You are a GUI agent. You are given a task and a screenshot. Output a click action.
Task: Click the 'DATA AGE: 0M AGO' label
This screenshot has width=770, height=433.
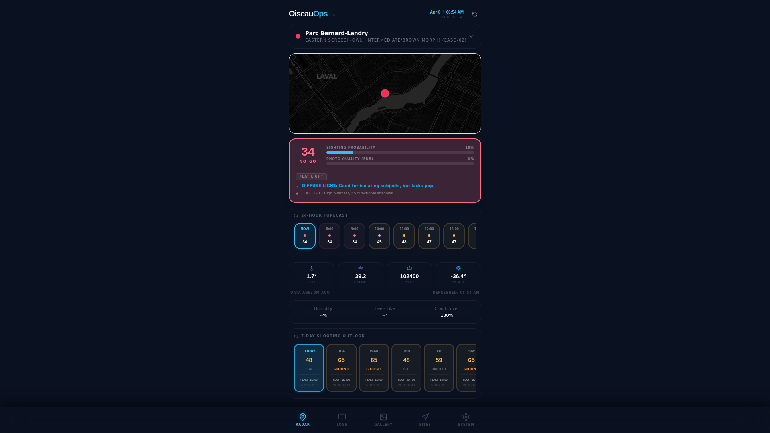(310, 293)
